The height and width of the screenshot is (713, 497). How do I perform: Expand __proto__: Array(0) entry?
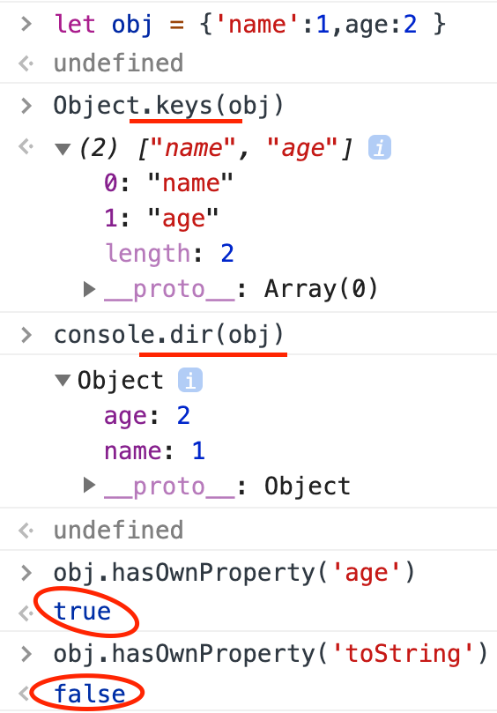point(90,289)
